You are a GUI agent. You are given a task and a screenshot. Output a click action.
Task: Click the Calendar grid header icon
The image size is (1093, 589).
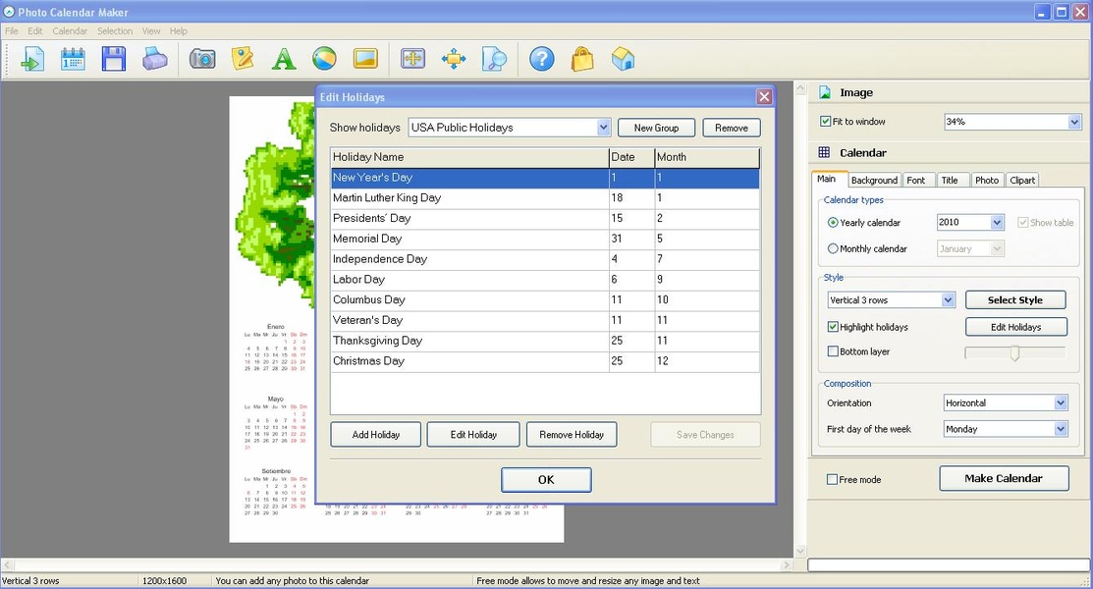click(824, 152)
